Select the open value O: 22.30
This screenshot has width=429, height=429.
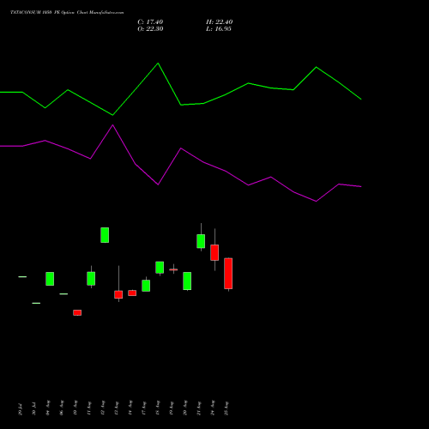(x=150, y=29)
